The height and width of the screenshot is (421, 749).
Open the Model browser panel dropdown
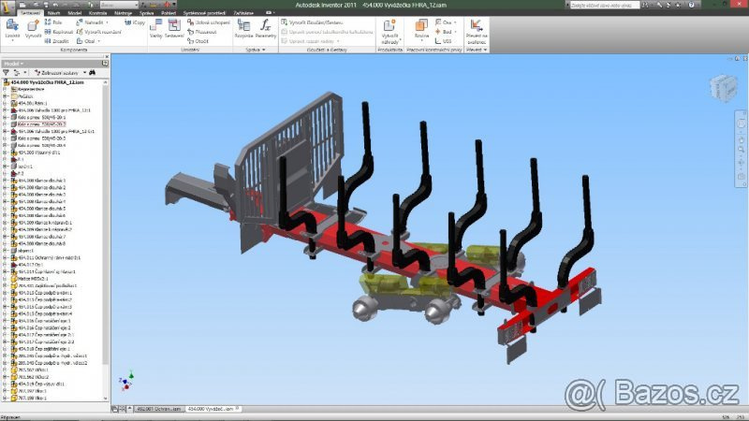[15, 64]
